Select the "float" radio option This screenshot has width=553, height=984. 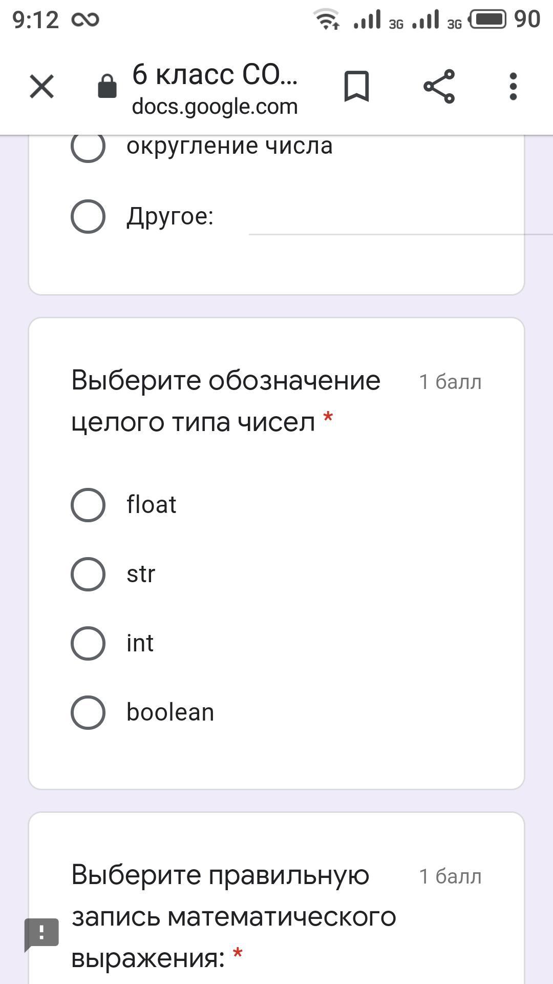click(x=88, y=505)
